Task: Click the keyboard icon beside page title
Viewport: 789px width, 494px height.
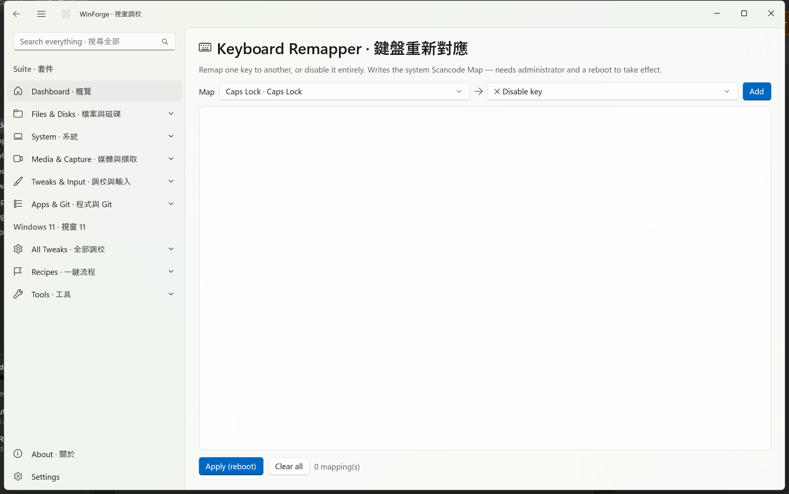Action: point(205,48)
